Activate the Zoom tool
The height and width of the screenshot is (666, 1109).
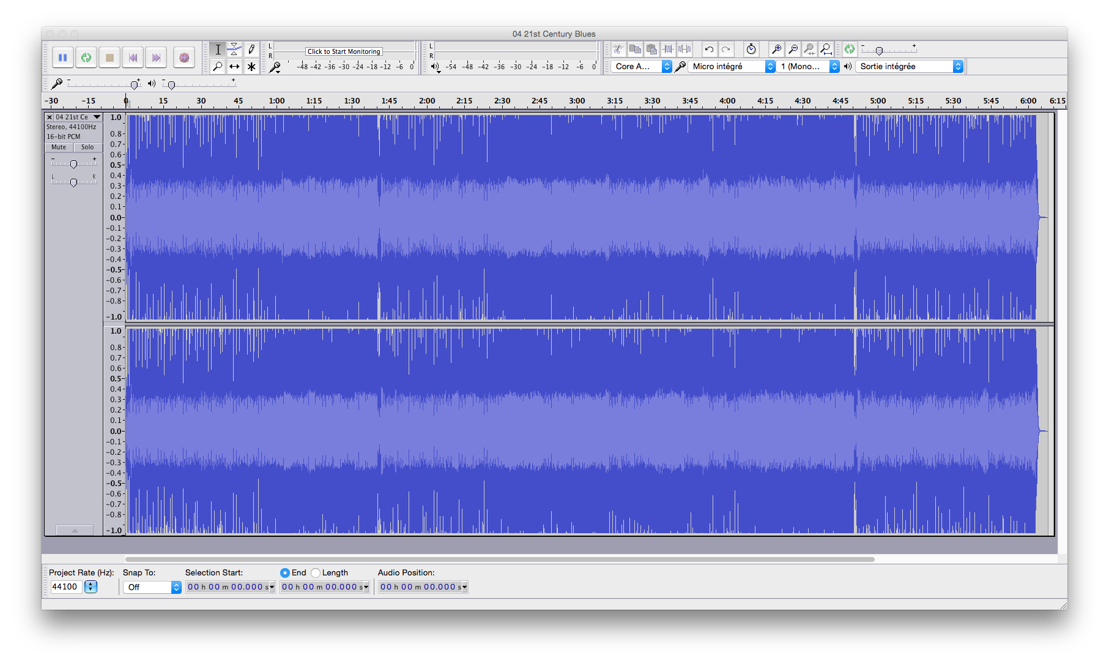217,66
